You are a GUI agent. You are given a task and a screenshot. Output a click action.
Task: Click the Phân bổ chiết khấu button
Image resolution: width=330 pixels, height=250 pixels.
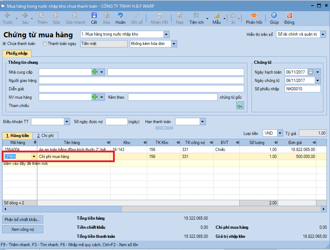[23, 219]
